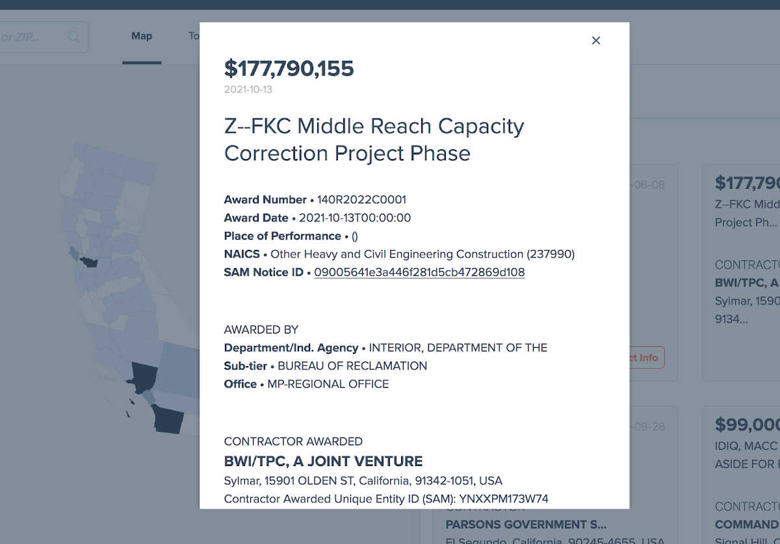Screen dimensions: 780x544
Task: Focus the ZIP search input field
Action: tap(32, 37)
